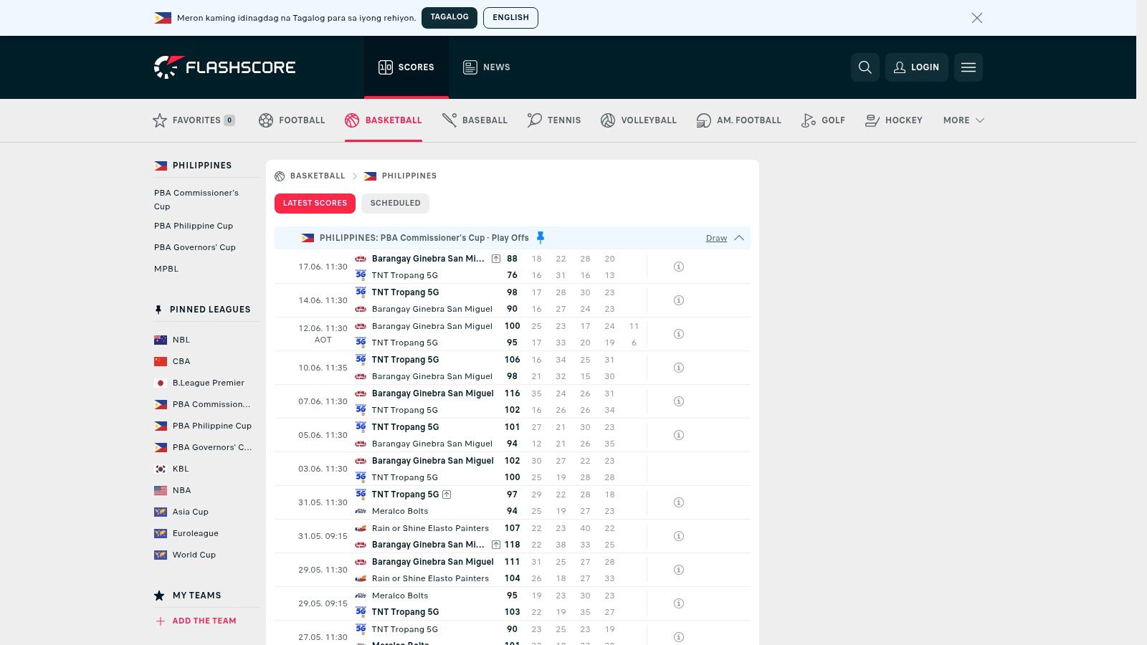The height and width of the screenshot is (645, 1147).
Task: Click the Philippines sidebar heading
Action: (x=202, y=166)
